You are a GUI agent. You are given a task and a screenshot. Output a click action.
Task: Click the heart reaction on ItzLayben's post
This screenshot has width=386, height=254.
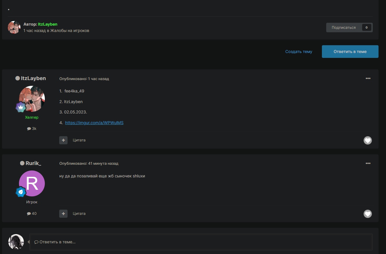pos(368,140)
